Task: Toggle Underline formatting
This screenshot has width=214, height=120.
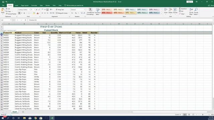Action: 24,13
